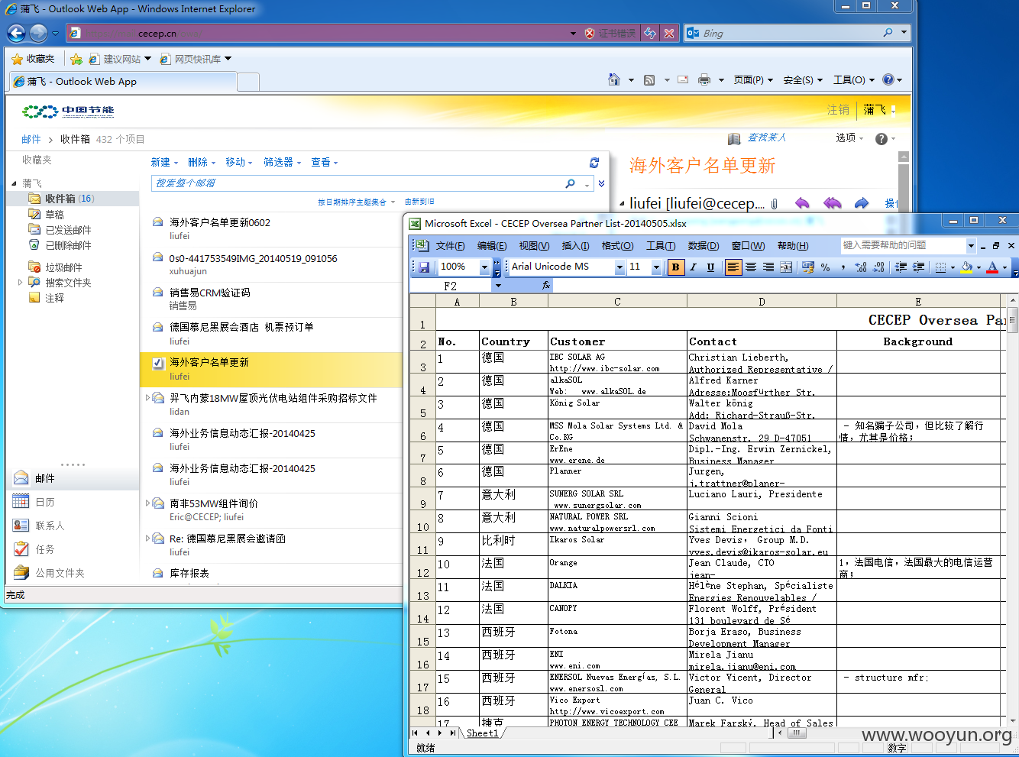Screen dimensions: 1019x757
Task: Open Excel 视图(V) menu
Action: pyautogui.click(x=534, y=246)
